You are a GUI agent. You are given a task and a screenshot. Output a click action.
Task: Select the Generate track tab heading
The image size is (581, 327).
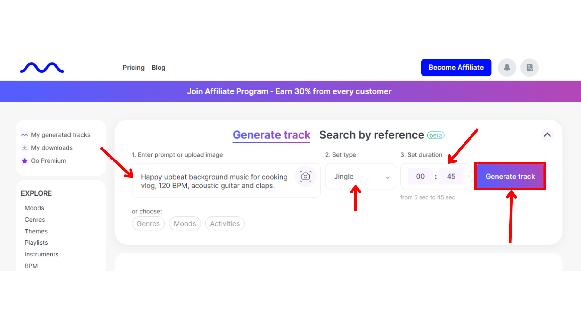[x=271, y=135]
